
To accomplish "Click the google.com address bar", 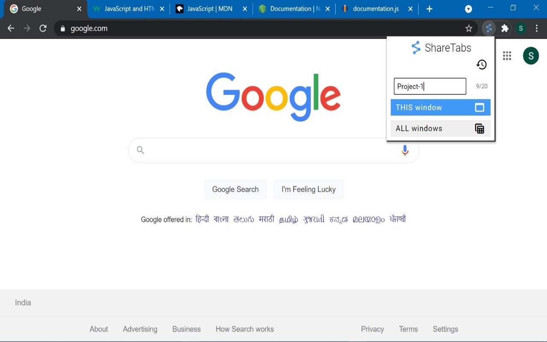I will pos(265,28).
